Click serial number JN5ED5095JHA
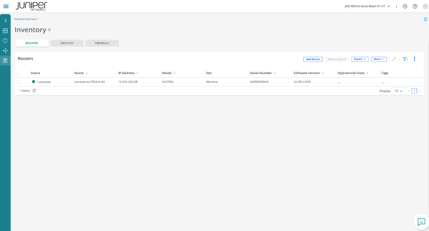429x231 pixels. [259, 82]
